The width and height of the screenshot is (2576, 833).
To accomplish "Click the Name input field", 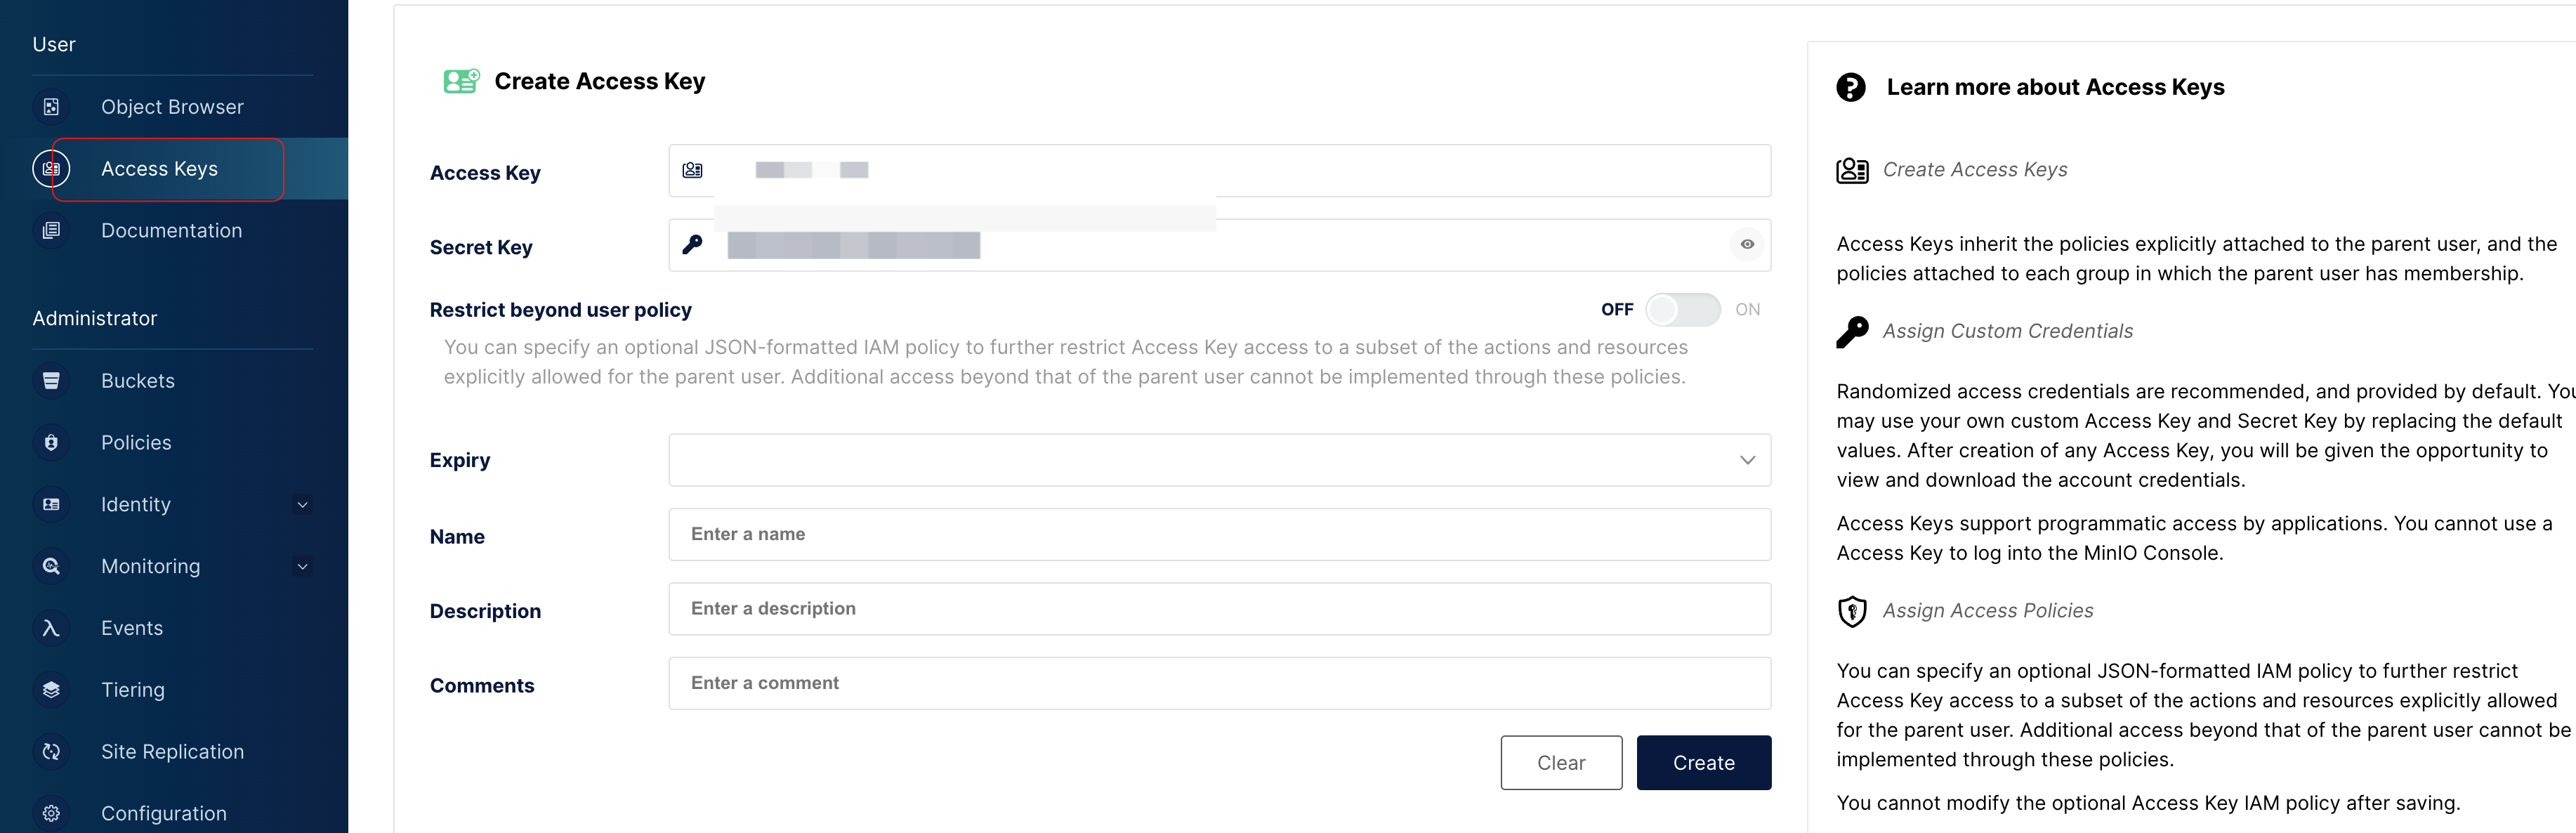I will pos(1219,535).
